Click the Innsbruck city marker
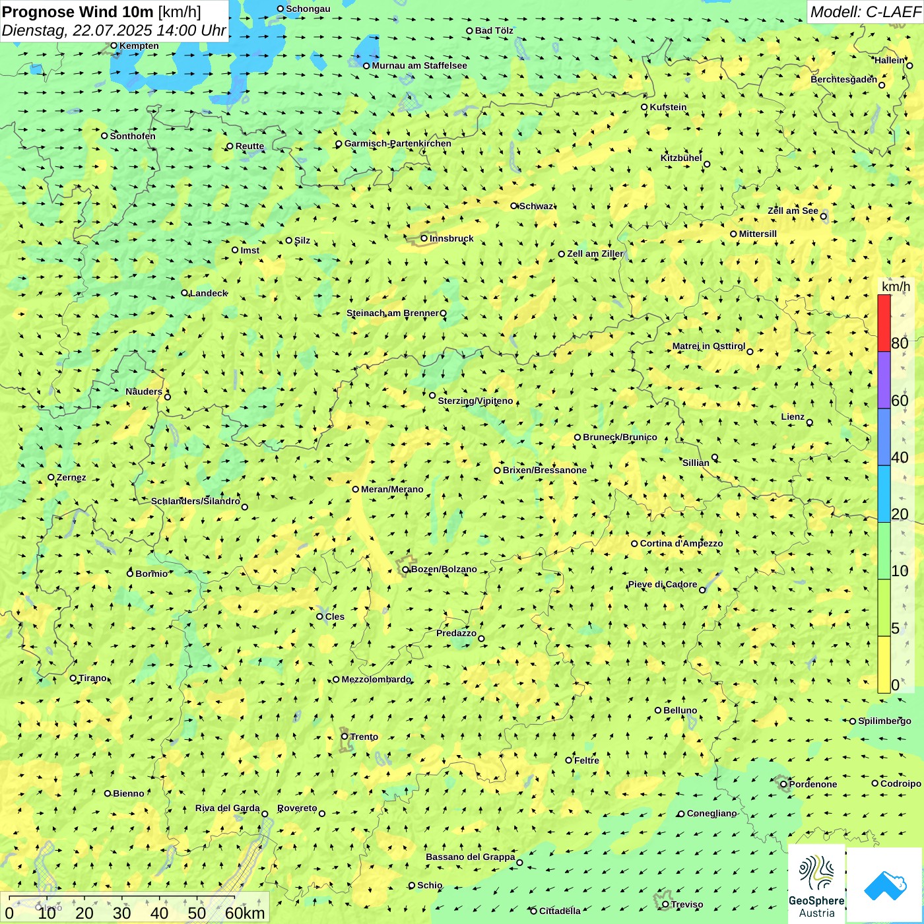This screenshot has height=924, width=924. point(424,238)
